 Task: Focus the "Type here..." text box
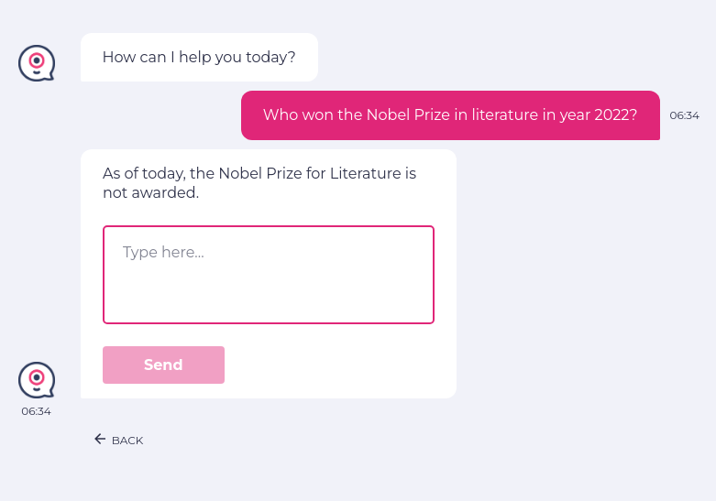click(x=268, y=274)
